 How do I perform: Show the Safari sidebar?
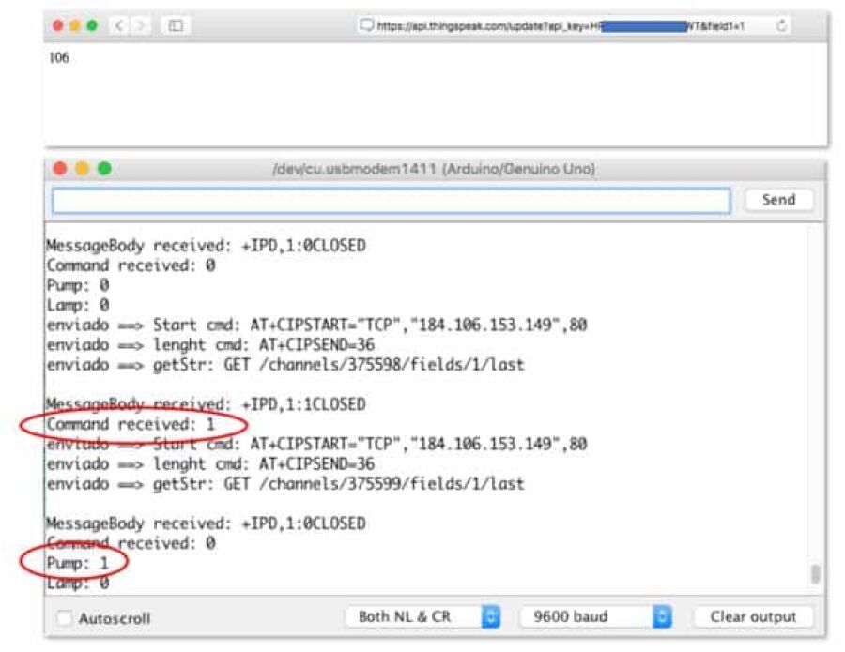(x=176, y=26)
